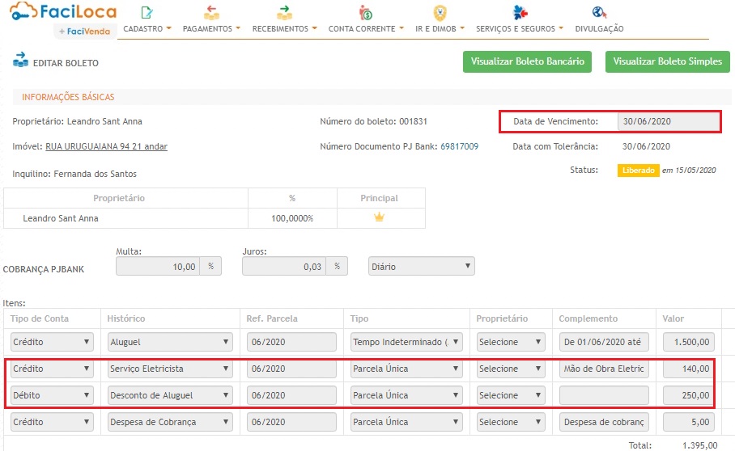Open the Desconto de Aluguel histórico dropdown

(169, 395)
